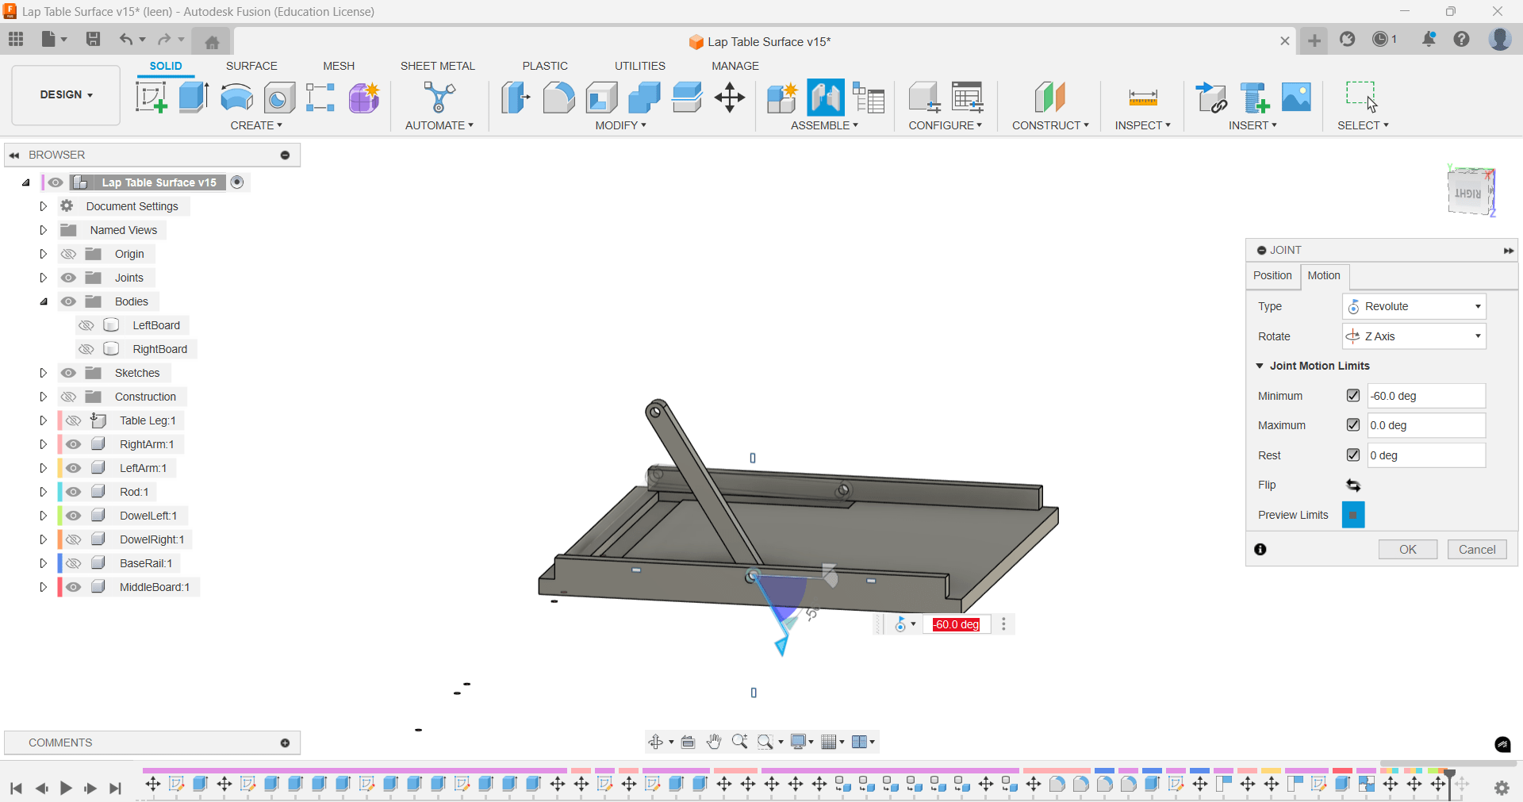The width and height of the screenshot is (1523, 802).
Task: Select the Combine tool
Action: pyautogui.click(x=644, y=98)
